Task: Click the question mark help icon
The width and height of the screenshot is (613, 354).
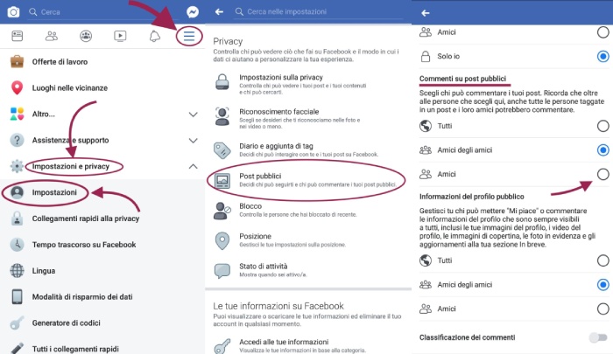Action: pos(17,140)
